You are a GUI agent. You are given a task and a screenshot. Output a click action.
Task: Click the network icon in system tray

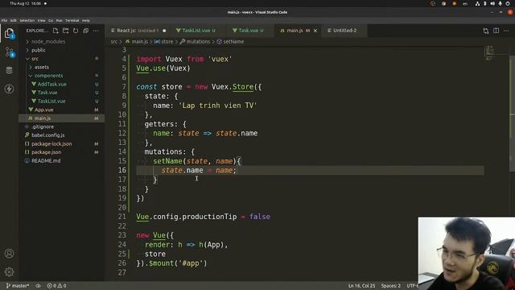pos(477,3)
